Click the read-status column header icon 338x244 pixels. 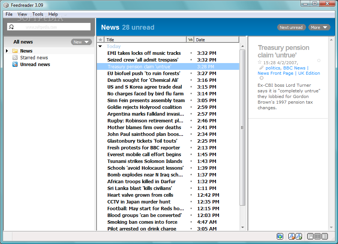click(x=190, y=40)
